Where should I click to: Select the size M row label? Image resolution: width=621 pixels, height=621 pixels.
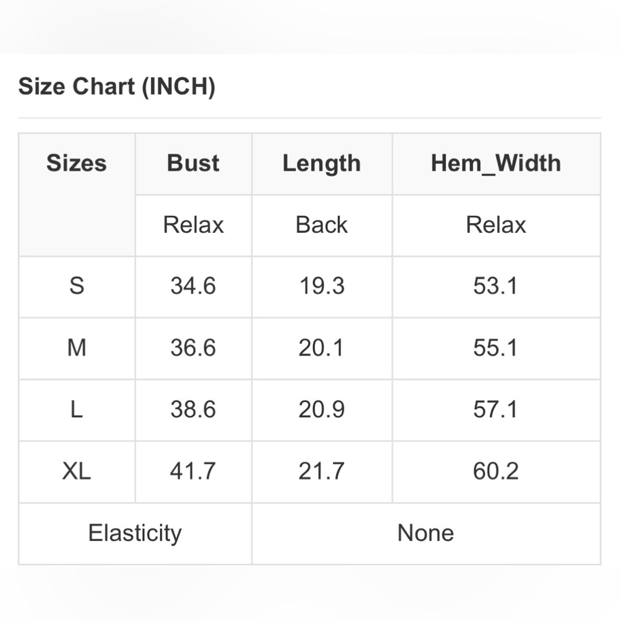pyautogui.click(x=76, y=348)
